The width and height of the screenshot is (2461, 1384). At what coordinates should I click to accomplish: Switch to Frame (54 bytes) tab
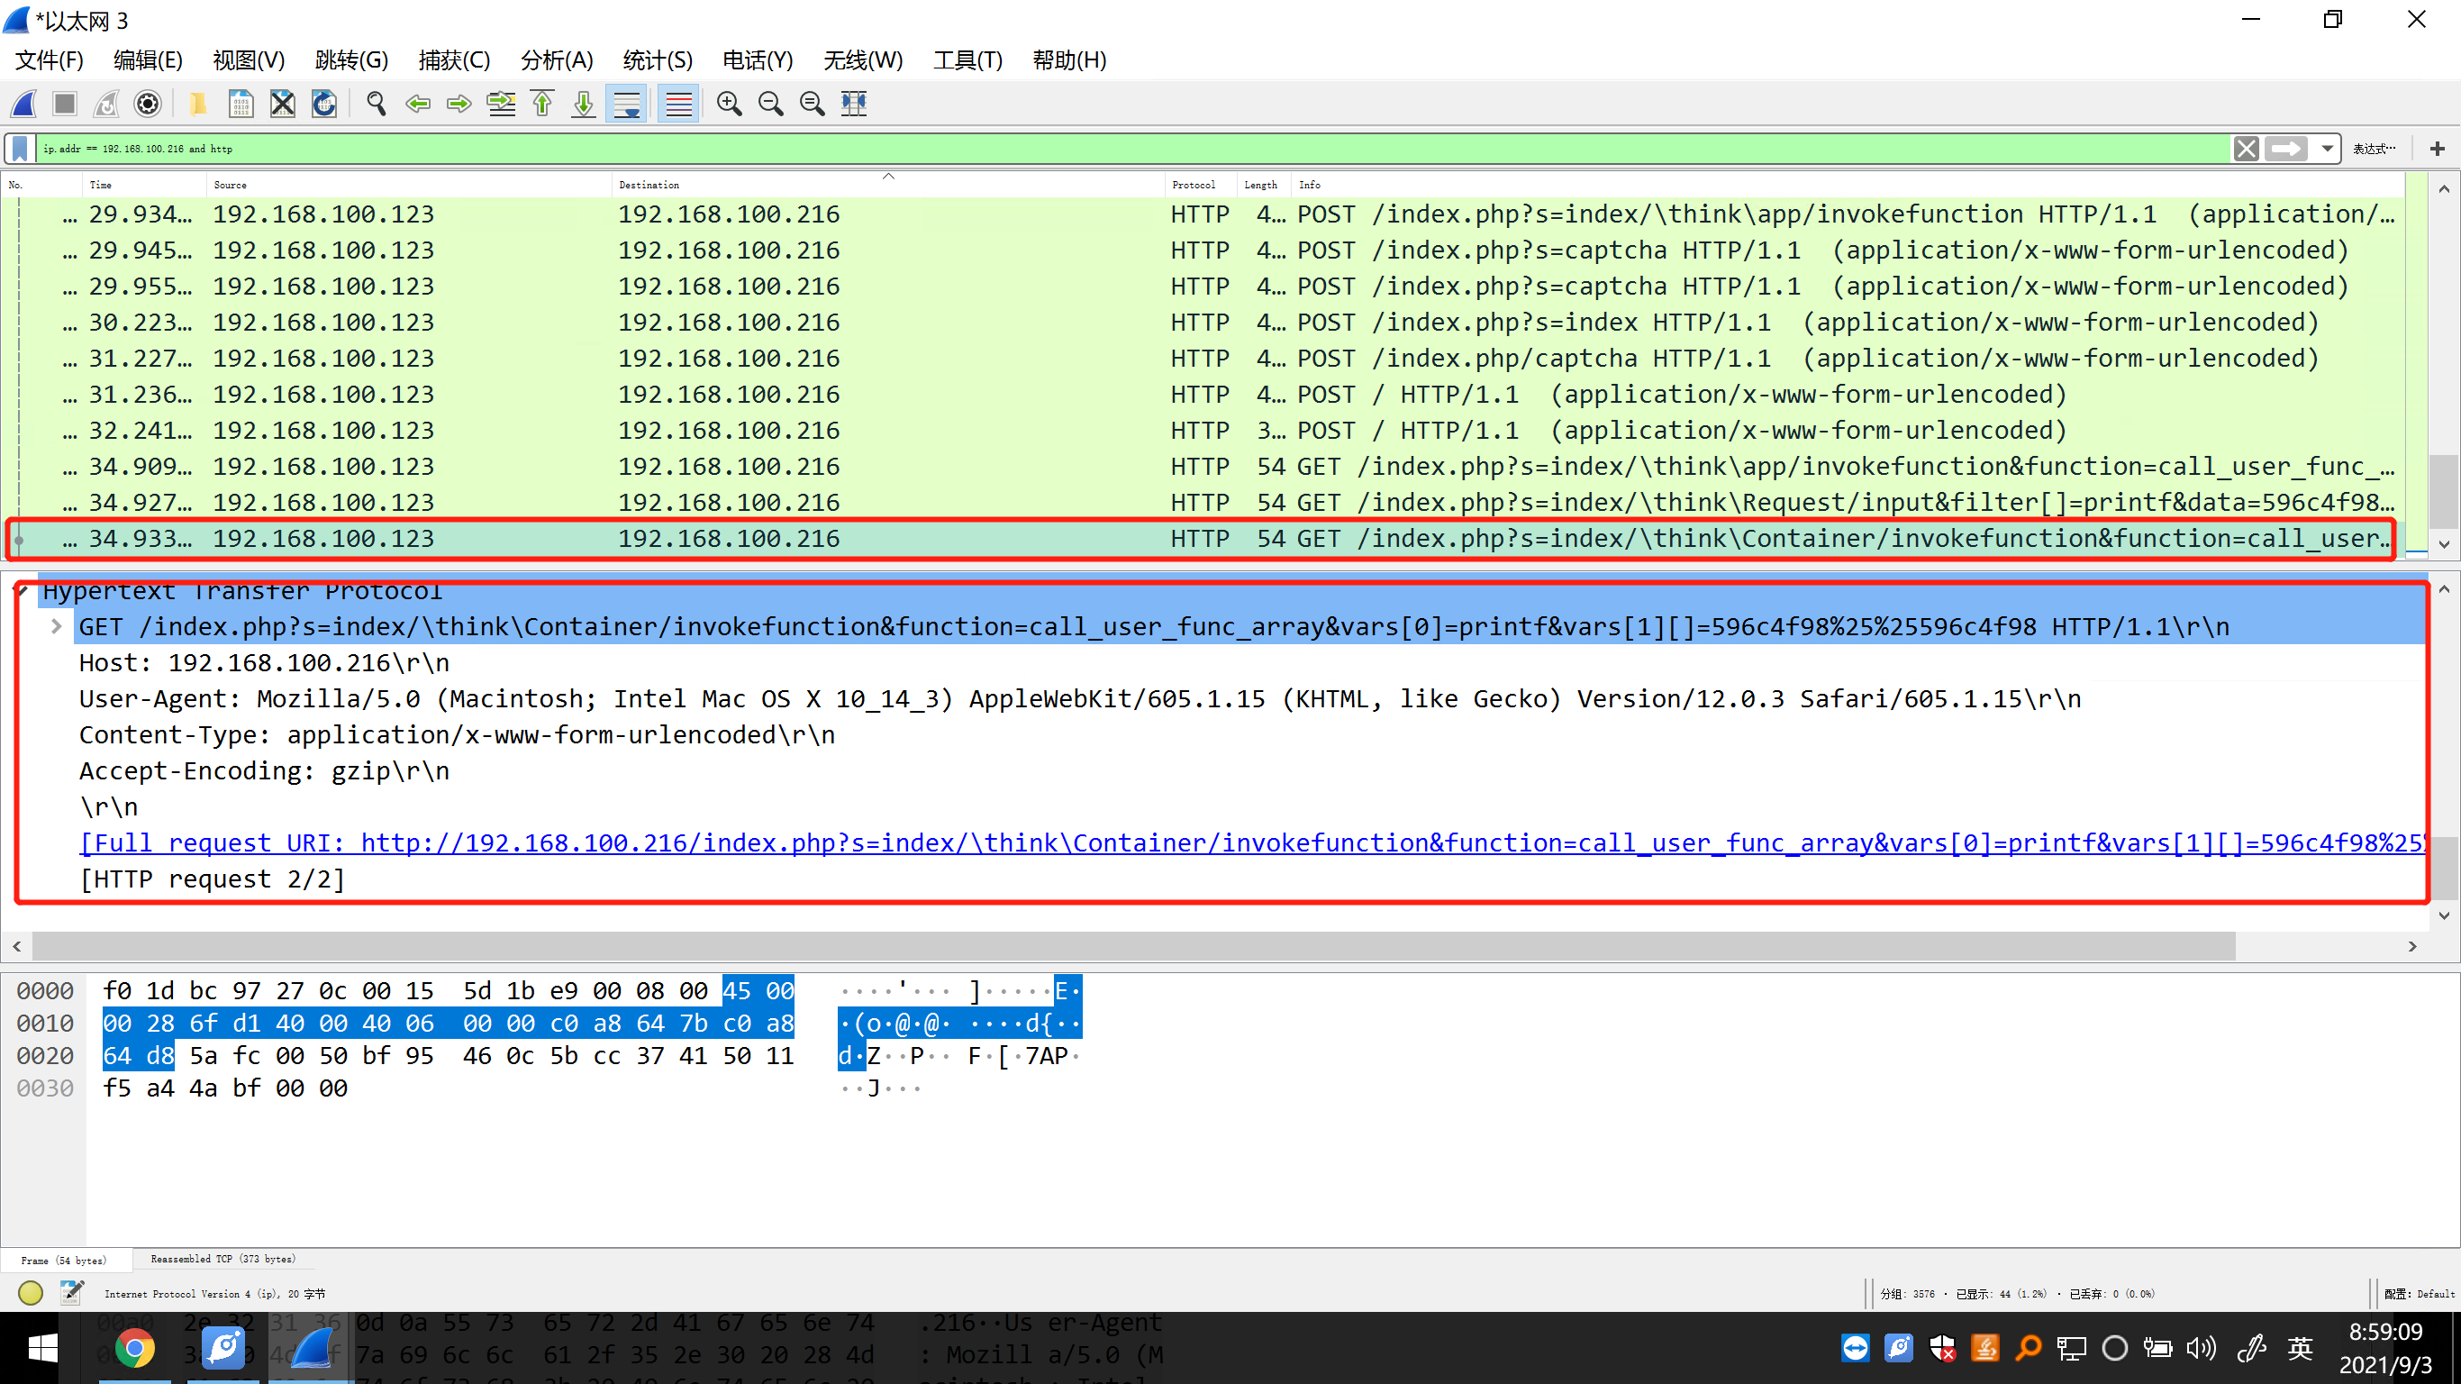63,1261
